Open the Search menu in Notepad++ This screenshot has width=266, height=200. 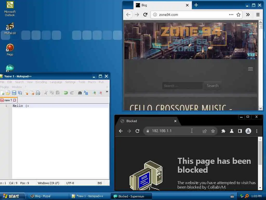pyautogui.click(x=19, y=82)
